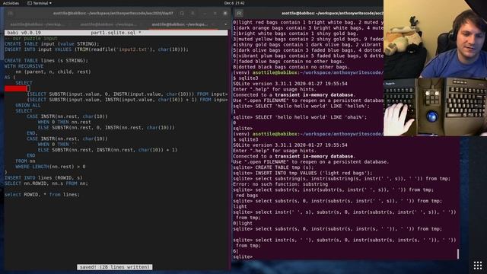Click the 'WITH RECURSIVE' line in editor

point(24,66)
